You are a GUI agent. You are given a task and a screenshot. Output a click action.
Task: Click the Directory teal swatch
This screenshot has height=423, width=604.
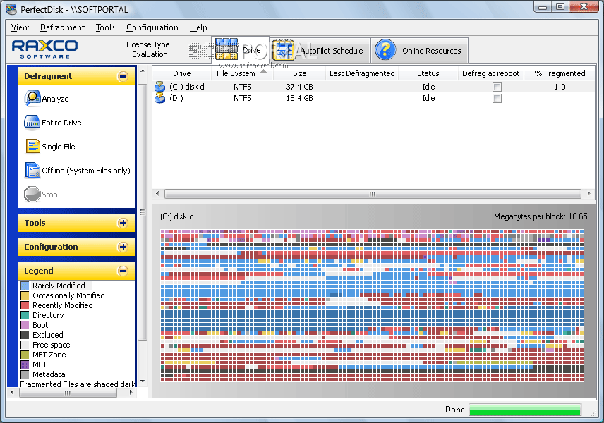click(x=25, y=315)
